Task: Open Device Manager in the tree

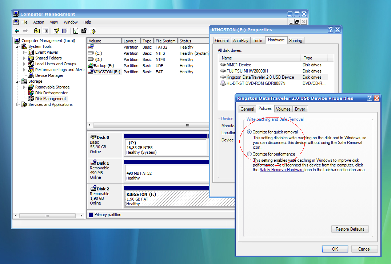Action: coord(49,75)
